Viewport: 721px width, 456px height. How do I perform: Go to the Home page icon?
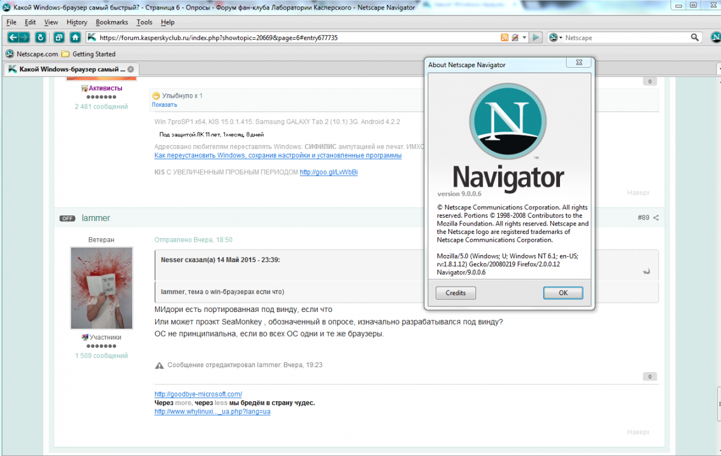(x=75, y=37)
